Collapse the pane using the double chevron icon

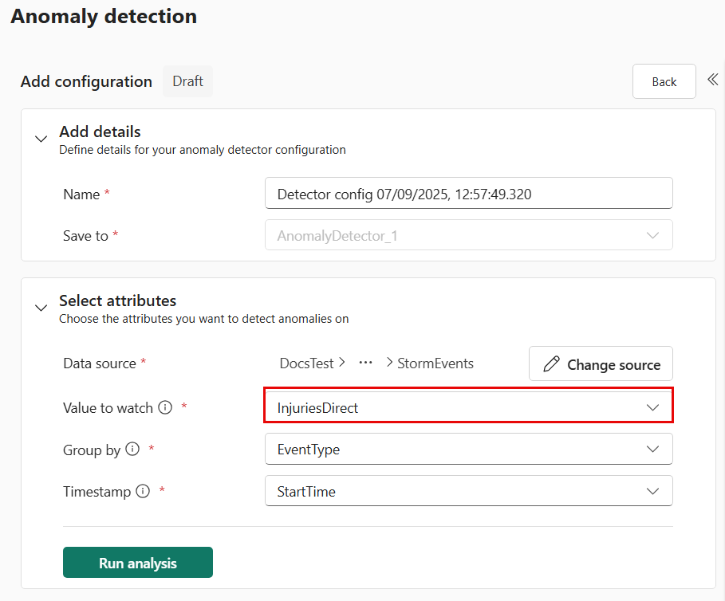[x=712, y=79]
